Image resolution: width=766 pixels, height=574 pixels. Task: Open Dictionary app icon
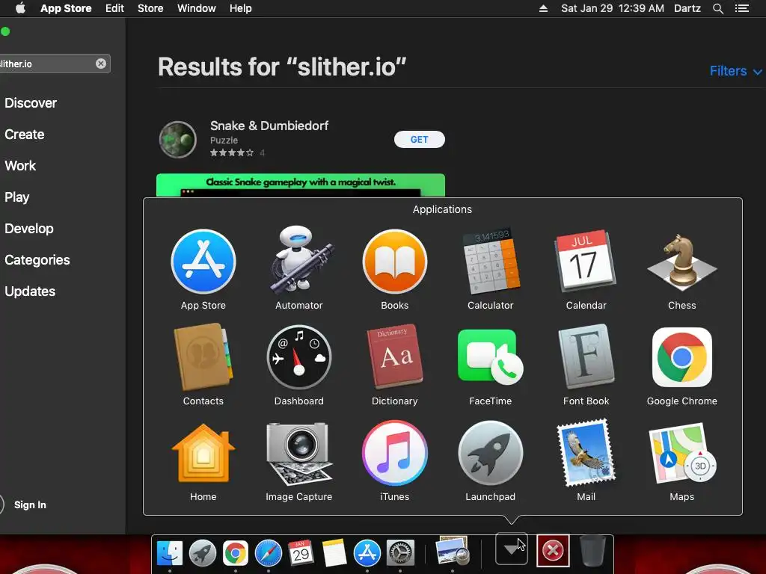click(395, 357)
